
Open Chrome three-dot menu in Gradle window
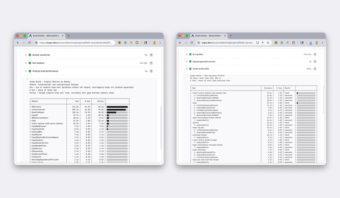point(322,43)
